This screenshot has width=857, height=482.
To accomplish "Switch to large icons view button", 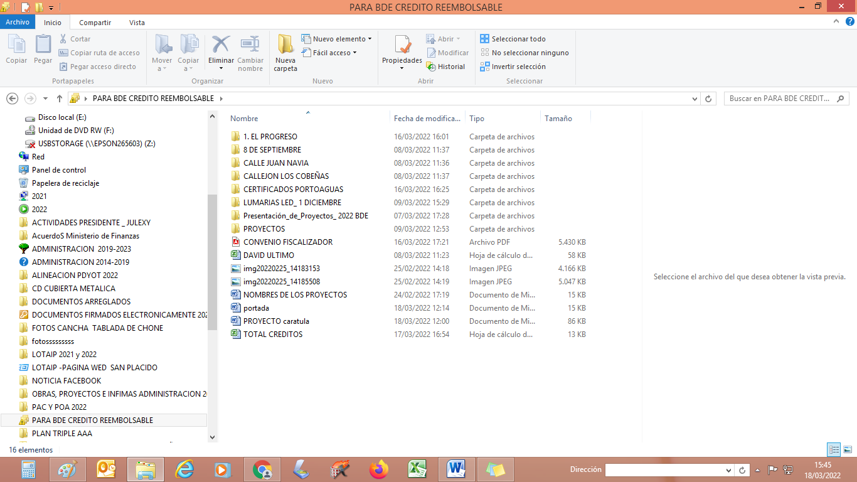I will (848, 449).
